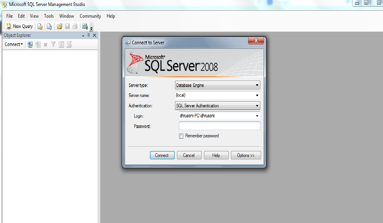Image resolution: width=383 pixels, height=223 pixels.
Task: Click inside the Password input field
Action: 218,126
